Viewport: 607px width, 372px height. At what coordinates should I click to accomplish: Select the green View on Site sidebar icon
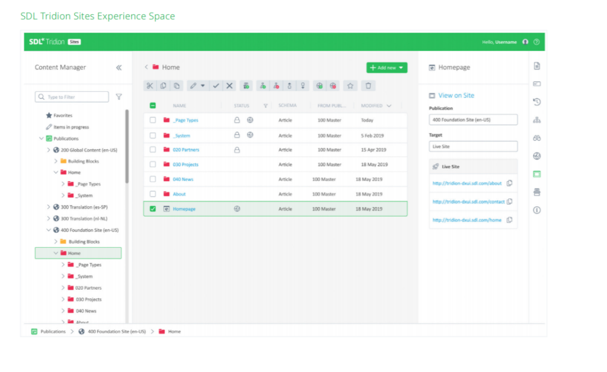[x=537, y=174]
